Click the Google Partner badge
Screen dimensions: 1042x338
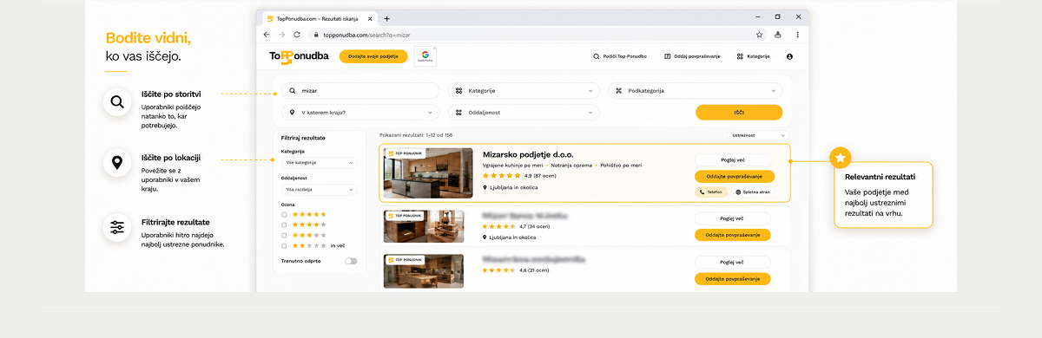425,56
